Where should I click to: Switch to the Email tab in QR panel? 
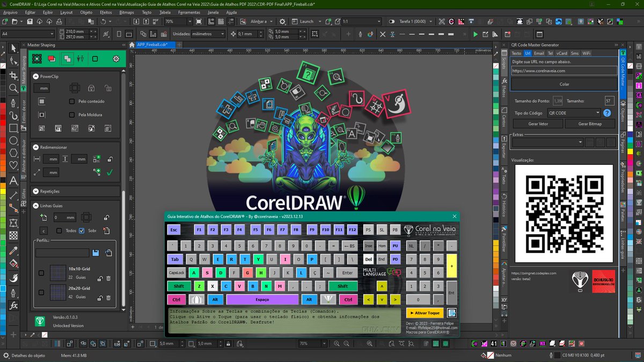pos(539,53)
